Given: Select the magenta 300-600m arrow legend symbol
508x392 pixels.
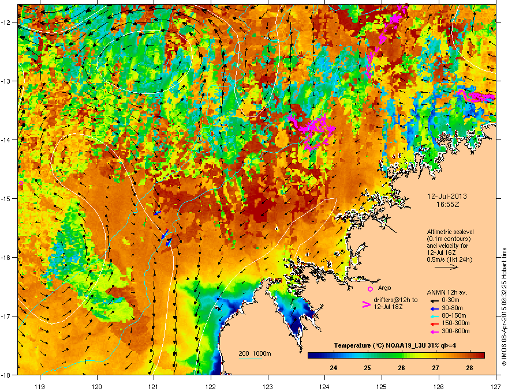Looking at the screenshot, I should 434,332.
